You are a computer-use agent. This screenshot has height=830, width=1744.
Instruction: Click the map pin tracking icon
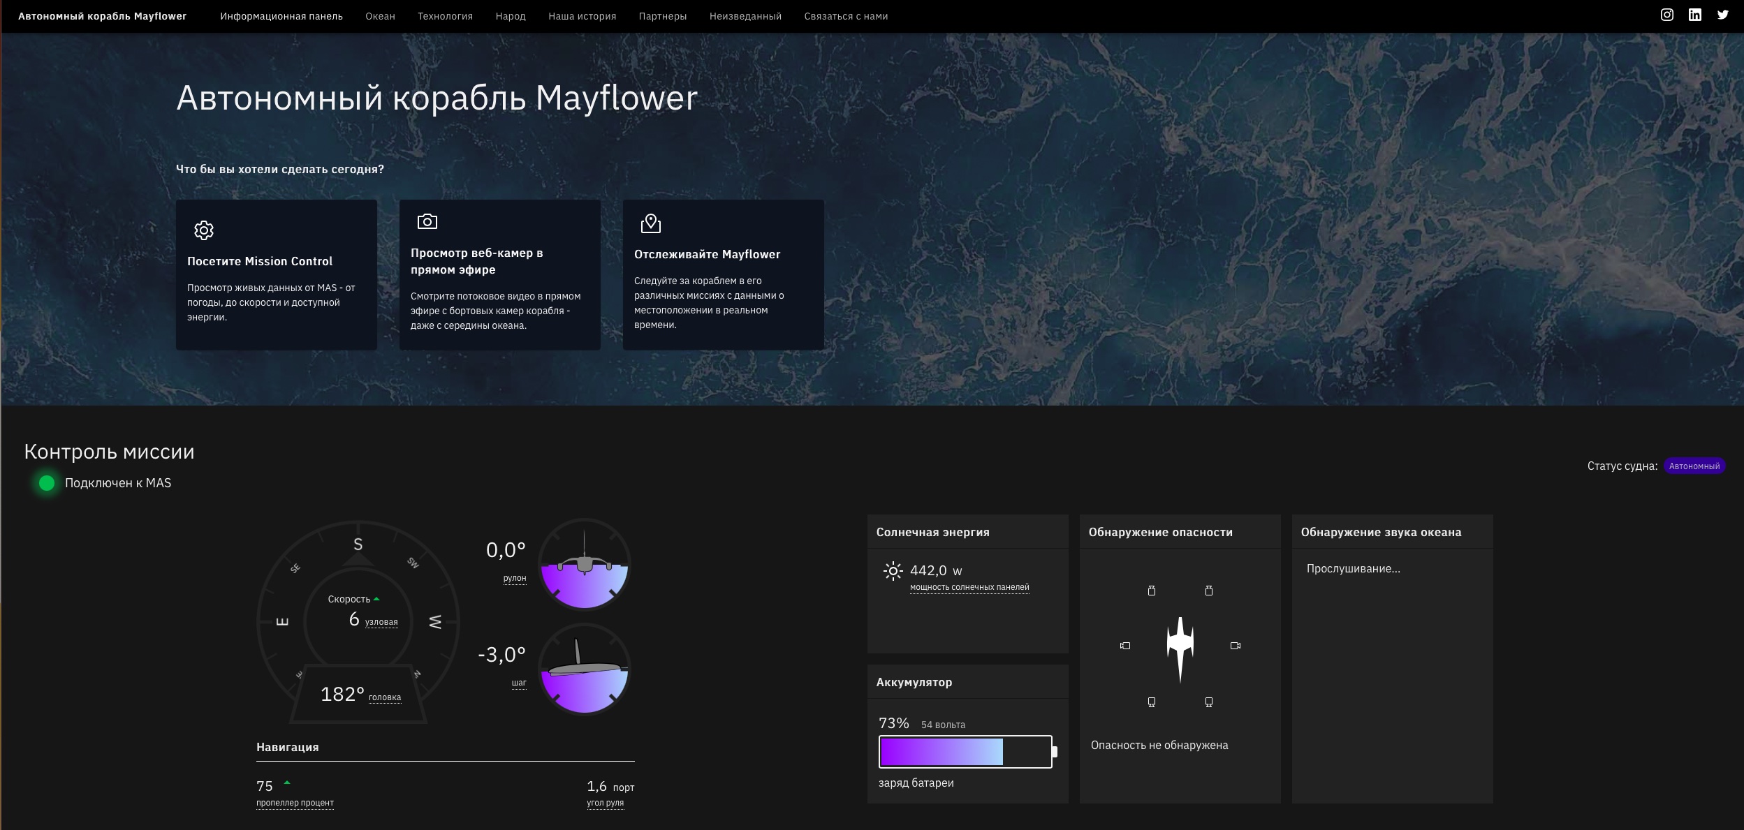[650, 223]
